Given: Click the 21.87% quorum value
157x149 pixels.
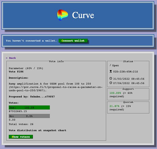Looking at the screenshot, I should point(114,106).
